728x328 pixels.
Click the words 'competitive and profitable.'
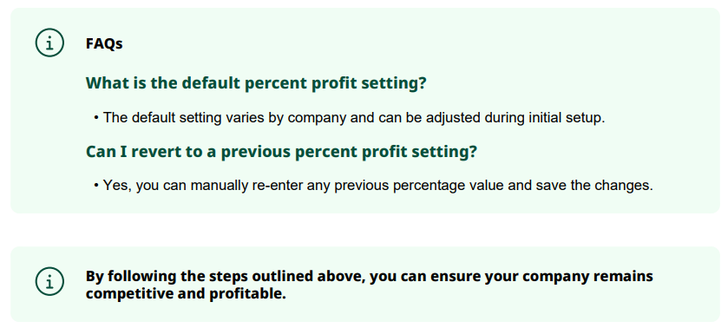(186, 294)
